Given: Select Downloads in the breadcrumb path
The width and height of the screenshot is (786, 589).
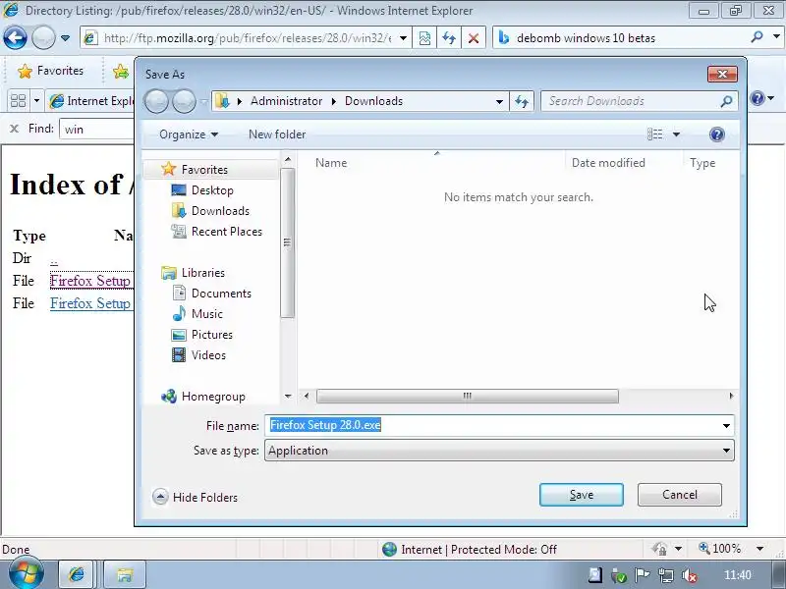Looking at the screenshot, I should click(x=373, y=101).
